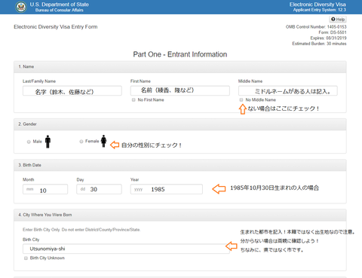Click the 1. Name section header

click(180, 67)
